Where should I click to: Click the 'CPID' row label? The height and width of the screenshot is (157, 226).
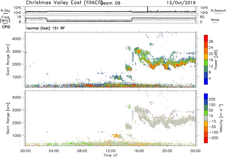[x=6, y=27]
